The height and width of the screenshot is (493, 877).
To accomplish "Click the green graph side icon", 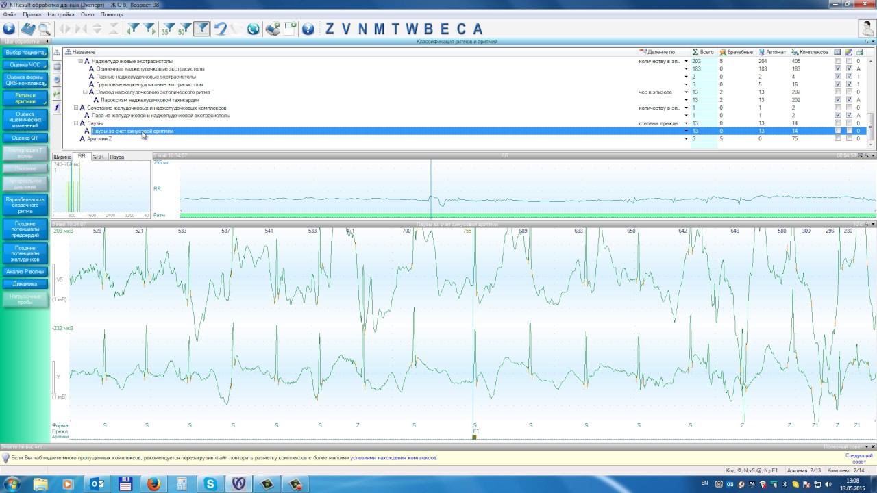I will 57,94.
